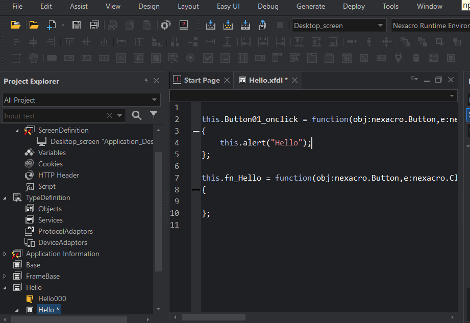Click the Project Explorer vertical scrollbar
Screen dimensions: 470x323
[158, 211]
